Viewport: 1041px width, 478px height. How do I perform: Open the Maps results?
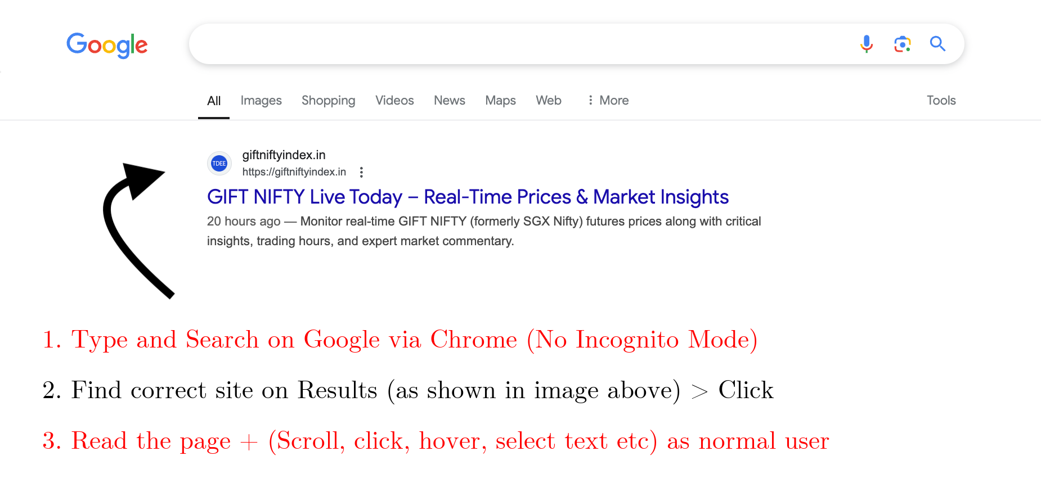[500, 100]
